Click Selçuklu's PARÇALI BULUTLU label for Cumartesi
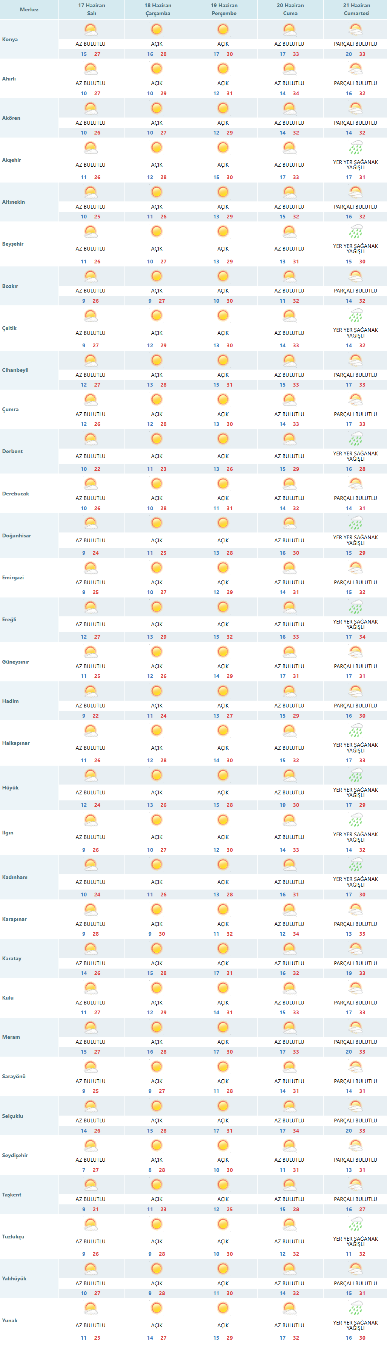 356,1120
